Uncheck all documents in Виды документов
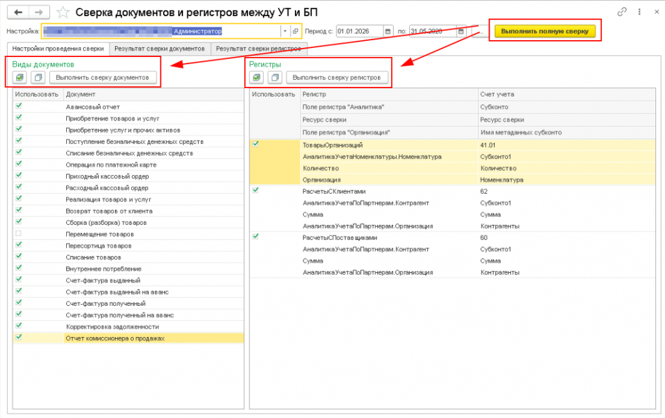Viewport: 665px width, 418px height. [38, 77]
